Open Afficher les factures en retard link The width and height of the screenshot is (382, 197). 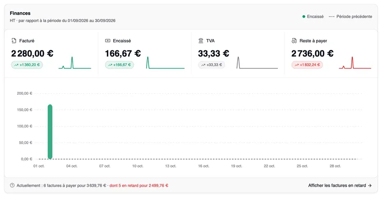coord(340,185)
